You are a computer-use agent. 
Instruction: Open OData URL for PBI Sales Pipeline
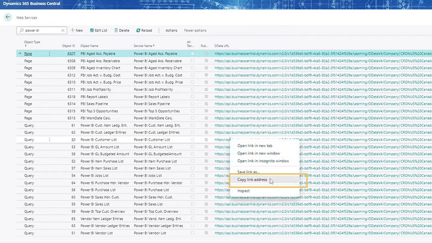tap(323, 104)
